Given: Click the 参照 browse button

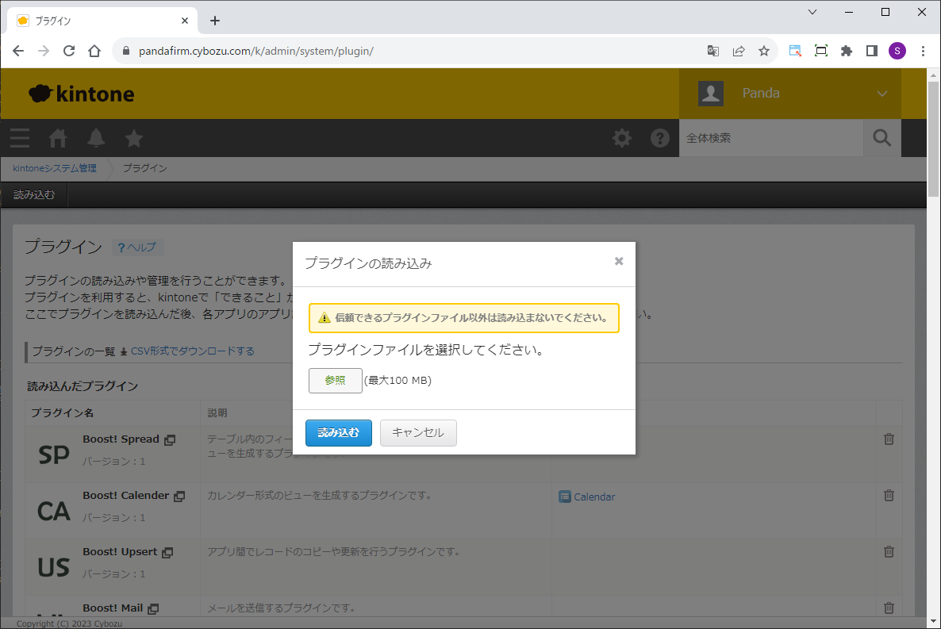Looking at the screenshot, I should [x=335, y=381].
